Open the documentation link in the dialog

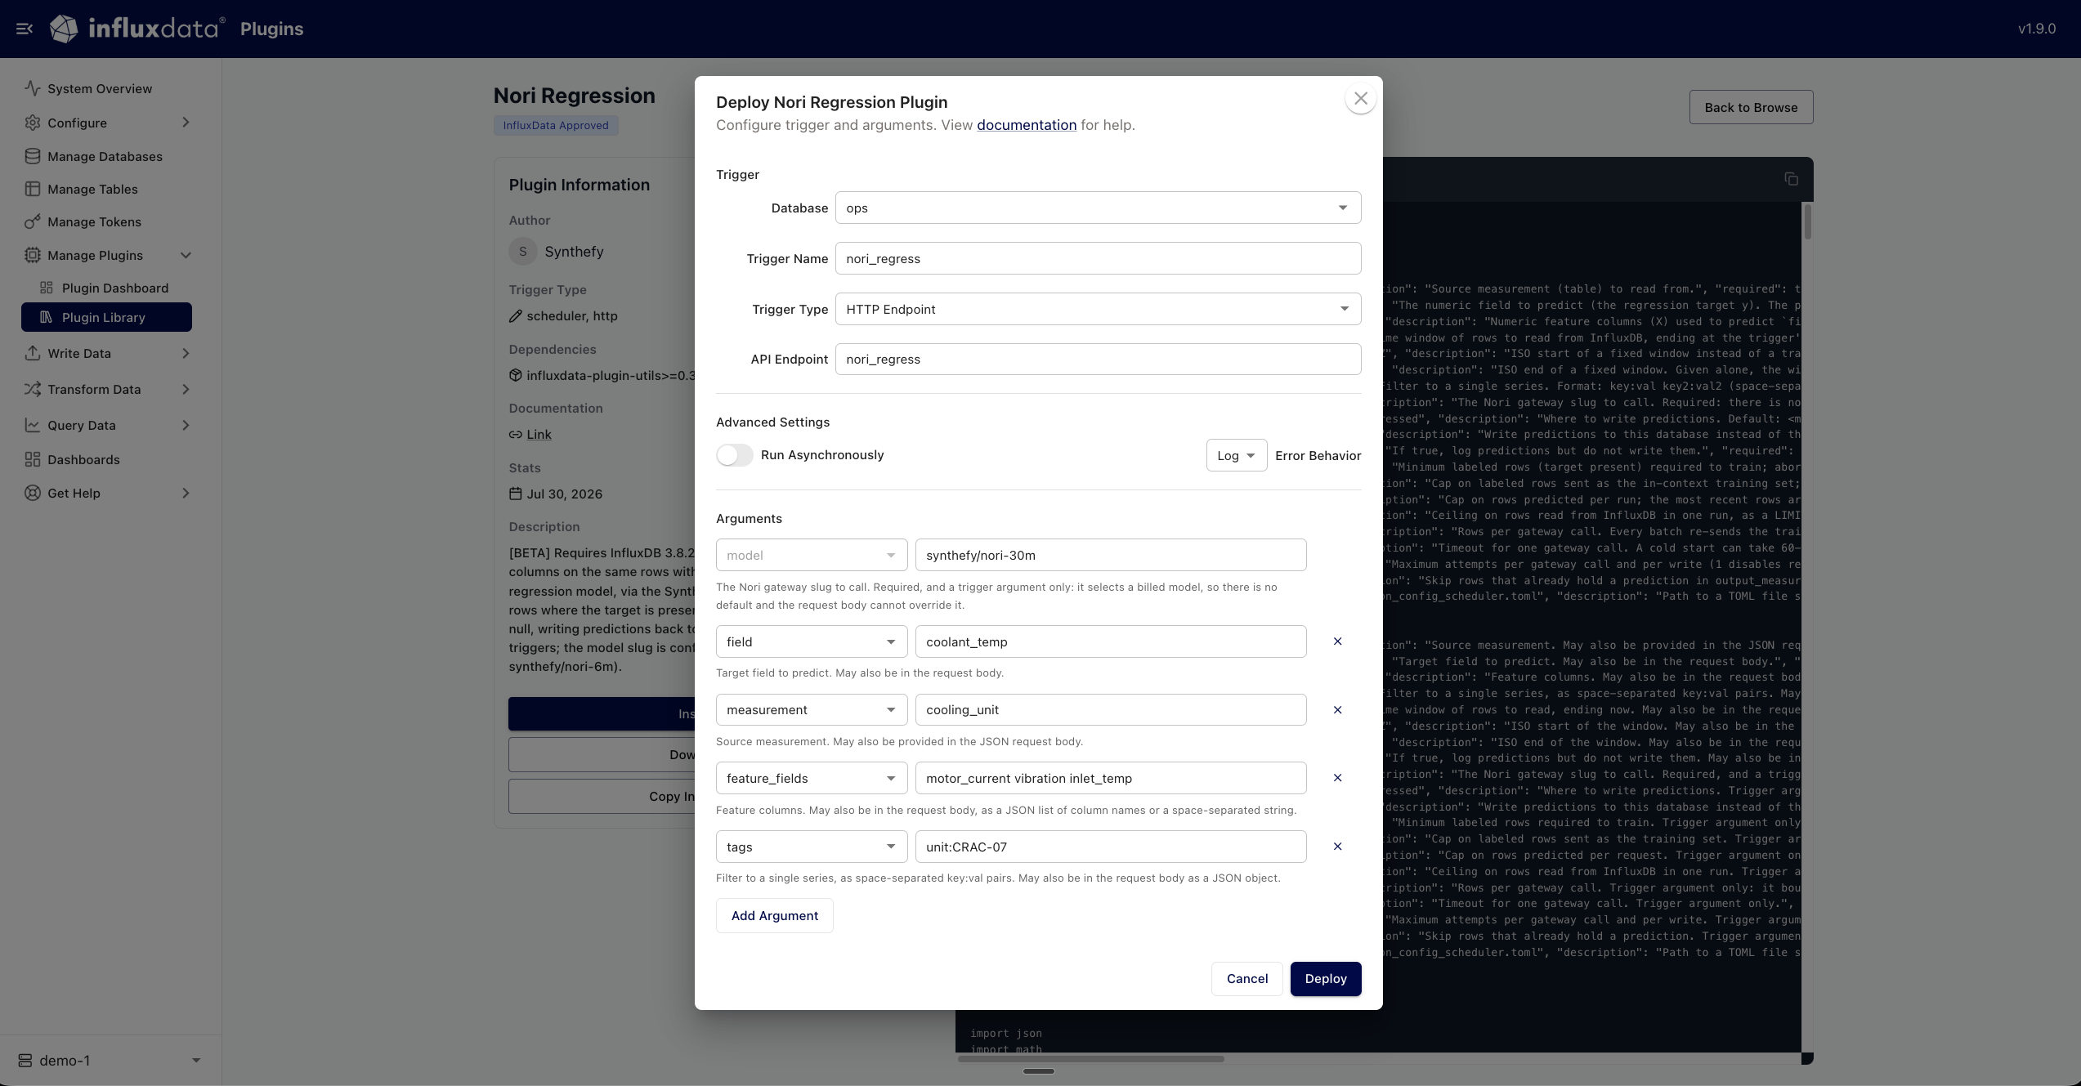(x=1026, y=125)
